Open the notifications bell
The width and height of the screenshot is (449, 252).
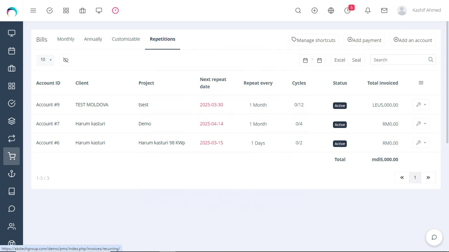tap(368, 10)
